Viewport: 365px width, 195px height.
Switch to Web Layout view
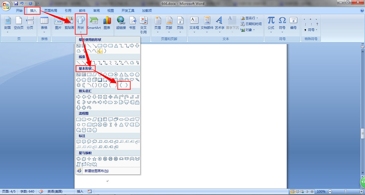302,192
